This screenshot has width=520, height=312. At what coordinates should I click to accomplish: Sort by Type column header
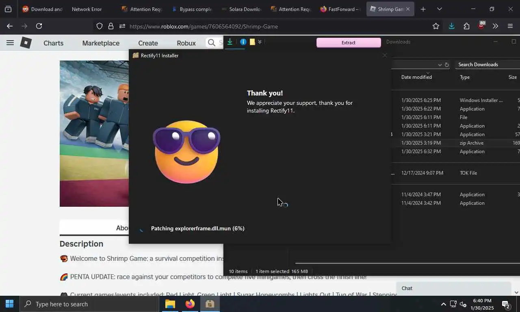tap(465, 77)
